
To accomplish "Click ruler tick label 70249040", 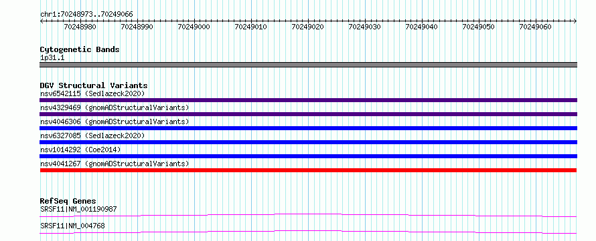I will click(x=422, y=27).
